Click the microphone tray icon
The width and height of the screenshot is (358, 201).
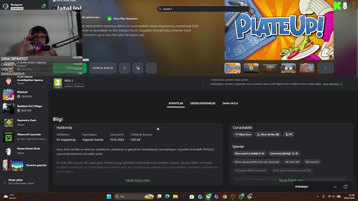point(323,197)
